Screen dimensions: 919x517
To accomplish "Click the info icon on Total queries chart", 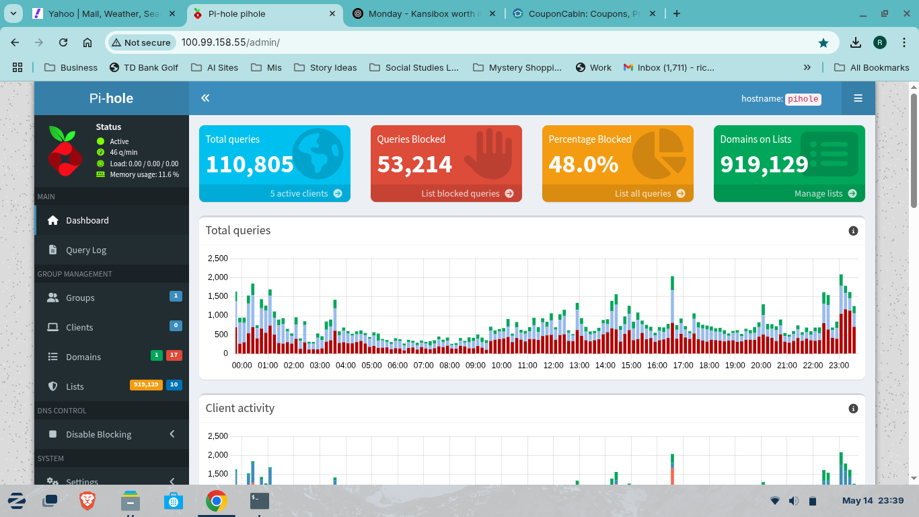I will [x=853, y=231].
